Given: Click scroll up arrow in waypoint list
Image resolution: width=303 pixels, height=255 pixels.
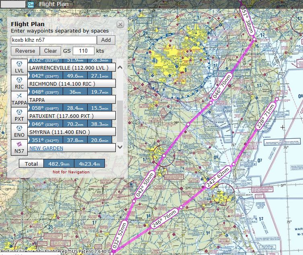Looking at the screenshot, I should (x=120, y=67).
